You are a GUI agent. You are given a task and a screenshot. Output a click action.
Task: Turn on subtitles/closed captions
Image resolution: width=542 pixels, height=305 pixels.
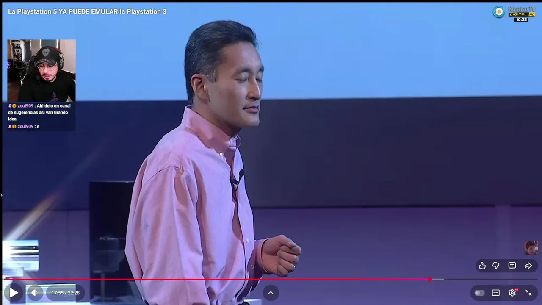[x=496, y=293]
